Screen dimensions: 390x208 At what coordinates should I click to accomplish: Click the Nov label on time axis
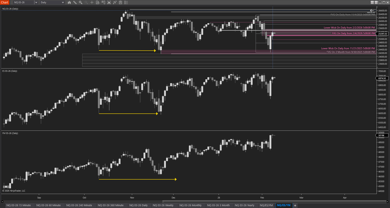[132, 197]
